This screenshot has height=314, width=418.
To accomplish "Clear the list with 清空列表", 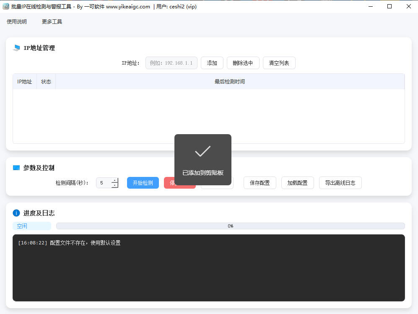I will [x=279, y=62].
